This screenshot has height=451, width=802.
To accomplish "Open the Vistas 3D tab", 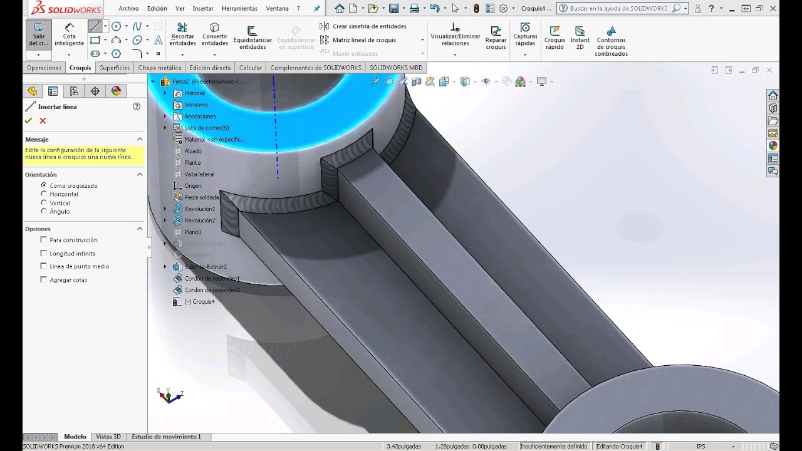I will tap(108, 437).
